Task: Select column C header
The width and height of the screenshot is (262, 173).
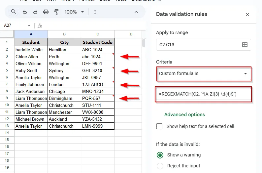Action: (98, 34)
